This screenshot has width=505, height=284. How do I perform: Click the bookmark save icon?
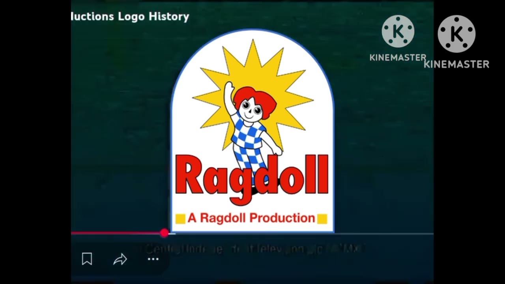(x=87, y=259)
